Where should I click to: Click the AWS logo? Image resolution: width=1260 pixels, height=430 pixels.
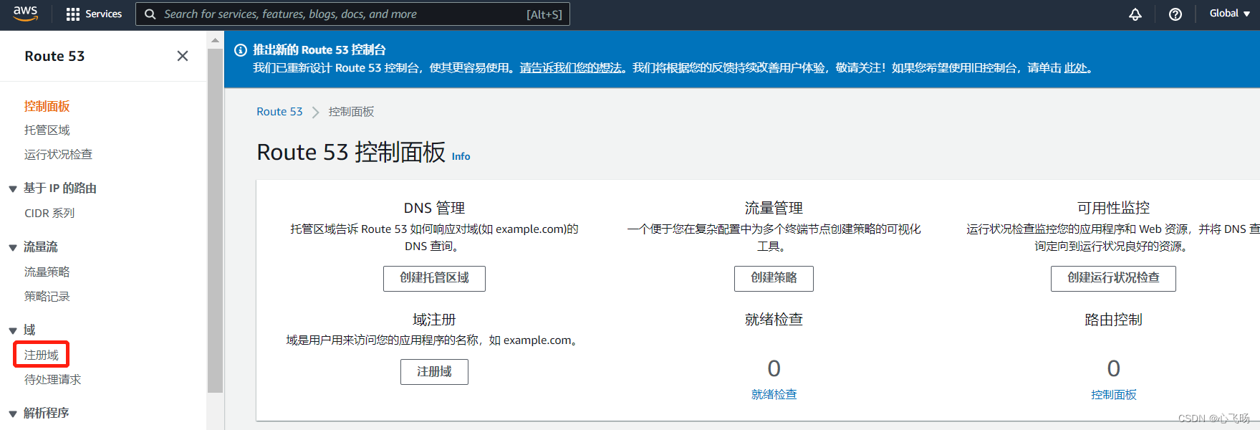click(x=25, y=14)
